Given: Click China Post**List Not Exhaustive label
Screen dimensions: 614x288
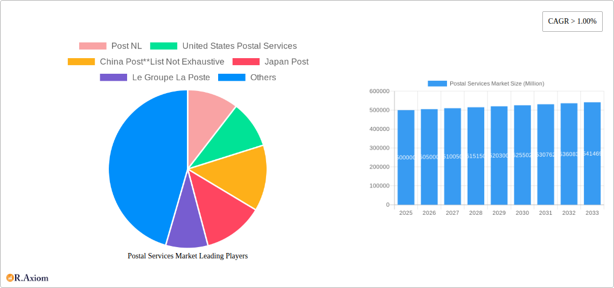Looking at the screenshot, I should pos(162,62).
